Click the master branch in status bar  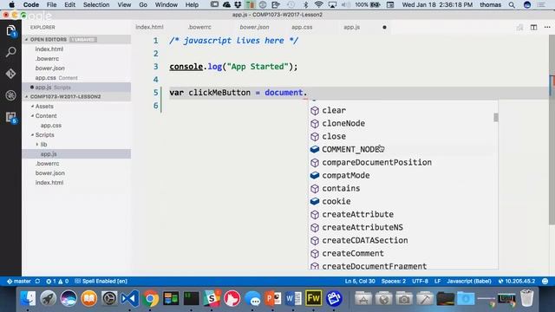coord(19,281)
